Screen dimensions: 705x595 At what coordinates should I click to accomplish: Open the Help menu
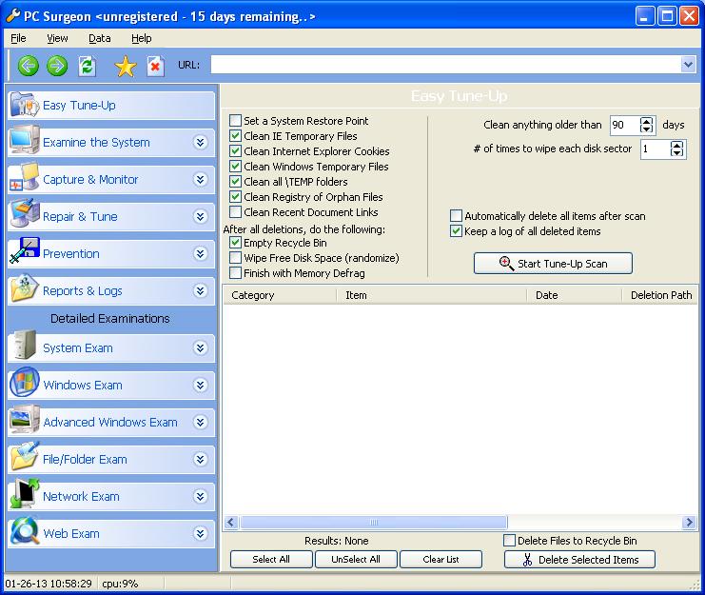(141, 39)
